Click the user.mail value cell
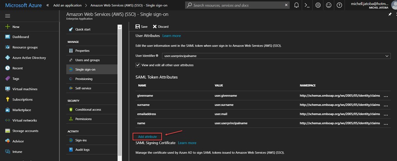The image size is (397, 161). tap(221, 114)
